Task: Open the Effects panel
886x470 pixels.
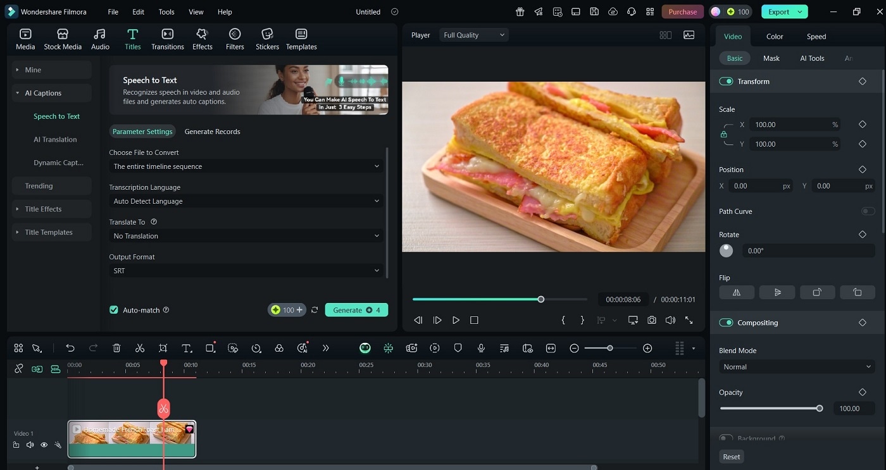Action: 203,39
